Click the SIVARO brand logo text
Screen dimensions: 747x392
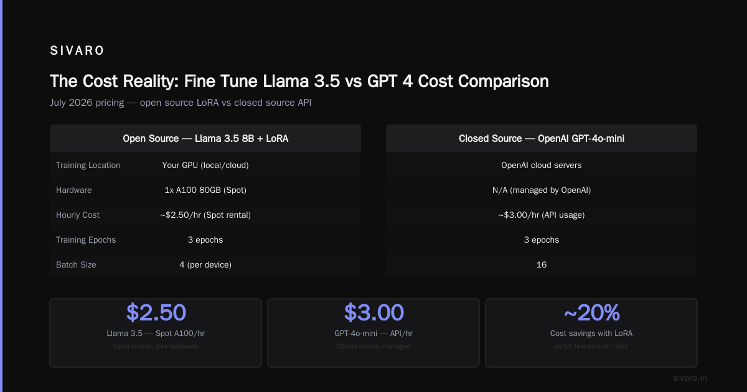pyautogui.click(x=77, y=51)
